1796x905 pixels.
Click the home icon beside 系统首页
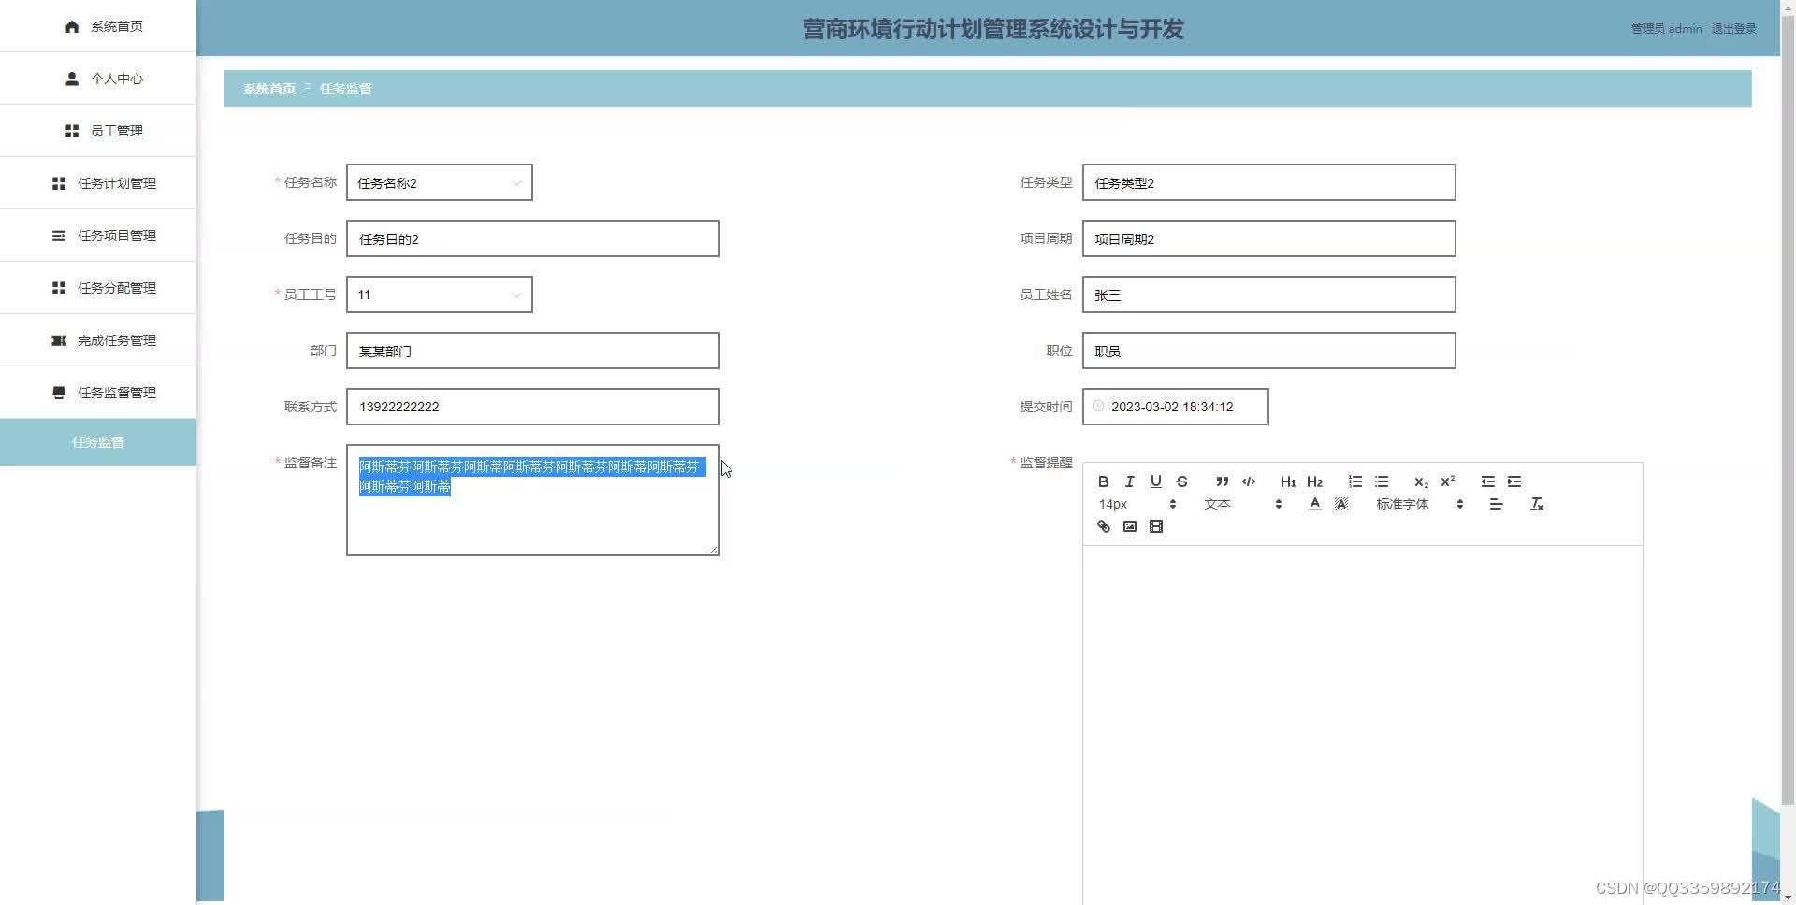coord(72,26)
